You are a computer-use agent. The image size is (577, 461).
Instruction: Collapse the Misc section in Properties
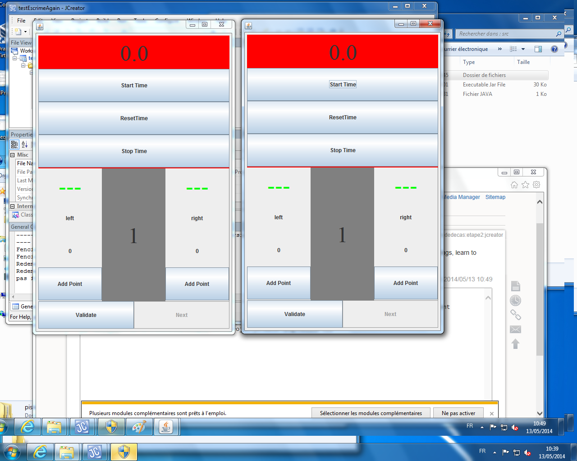point(13,155)
